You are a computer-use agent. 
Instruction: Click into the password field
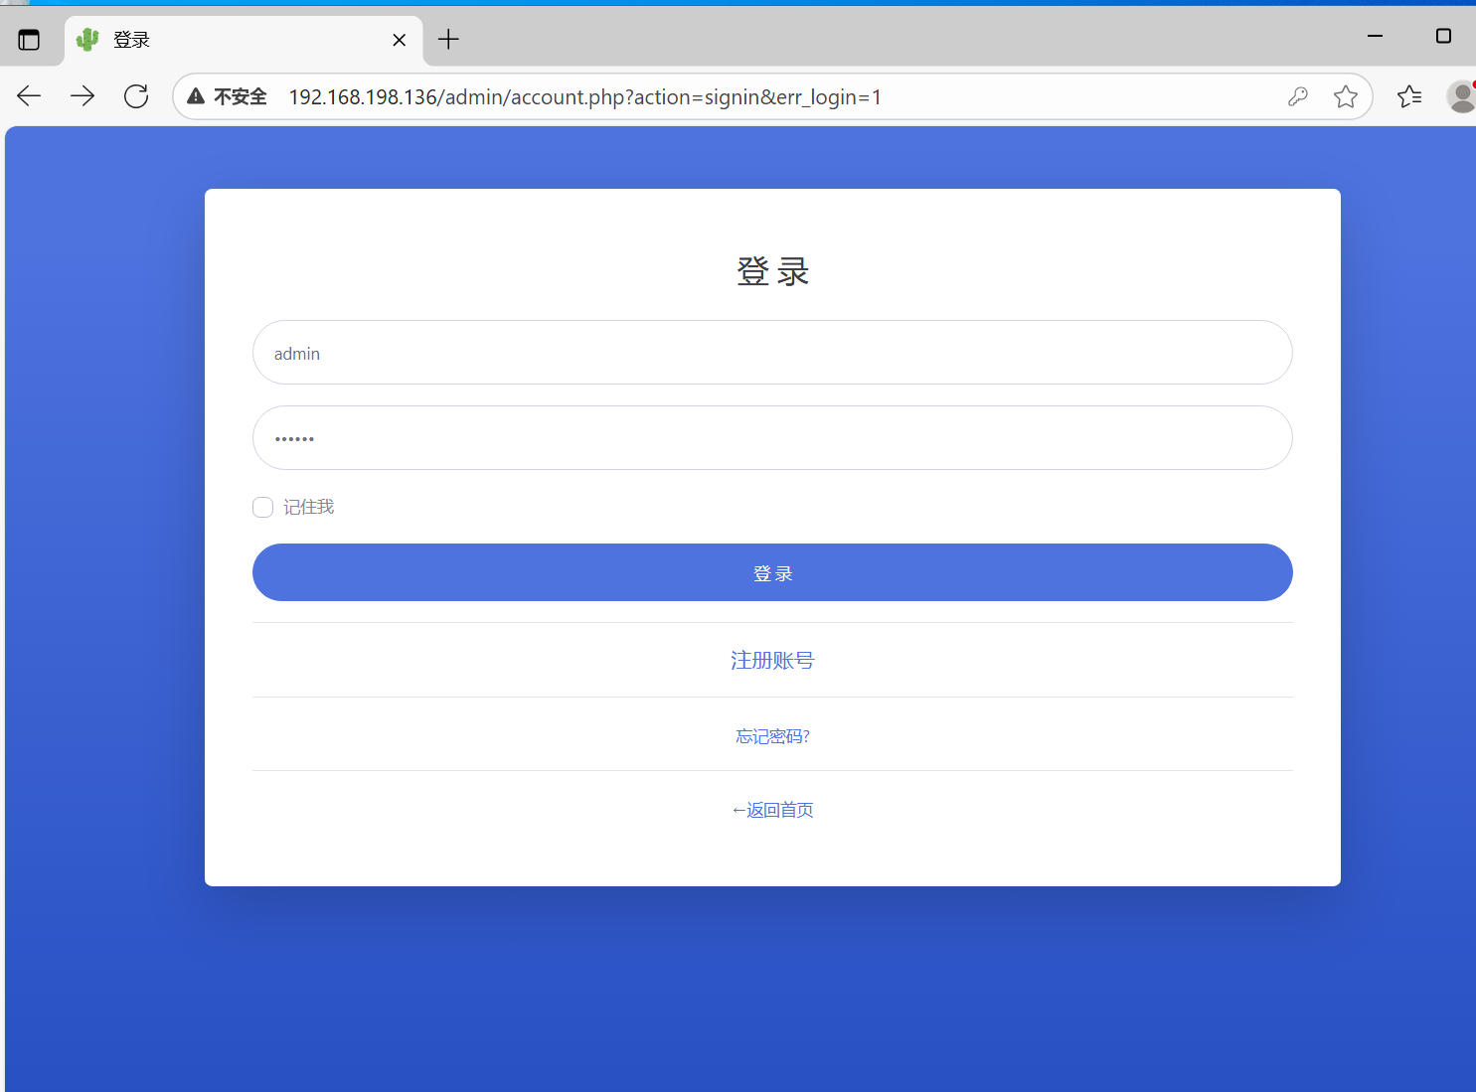pyautogui.click(x=772, y=438)
